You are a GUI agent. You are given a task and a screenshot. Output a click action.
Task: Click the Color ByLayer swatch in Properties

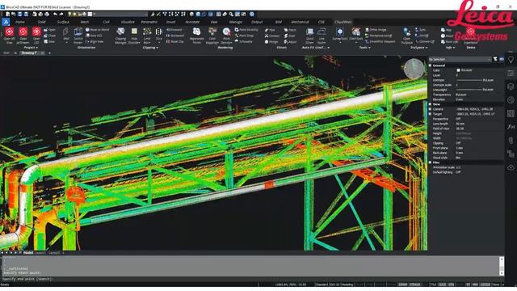pyautogui.click(x=458, y=70)
